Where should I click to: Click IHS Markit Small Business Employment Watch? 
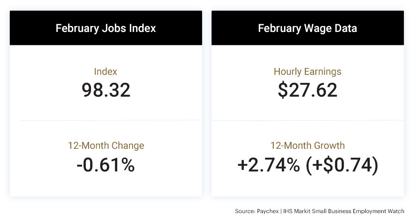click(x=344, y=211)
